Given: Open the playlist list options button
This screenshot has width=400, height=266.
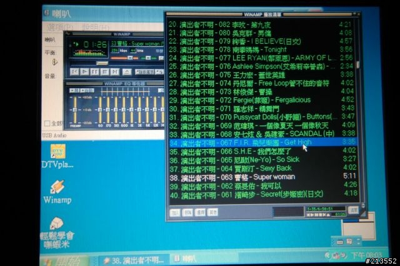Looking at the screenshot, I should [354, 210].
